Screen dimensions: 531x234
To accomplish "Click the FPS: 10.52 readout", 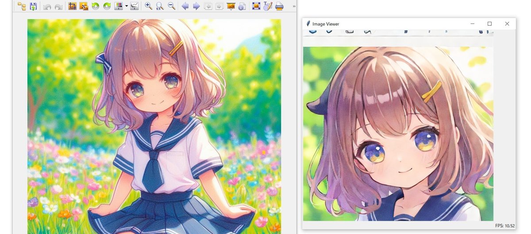I will click(505, 226).
